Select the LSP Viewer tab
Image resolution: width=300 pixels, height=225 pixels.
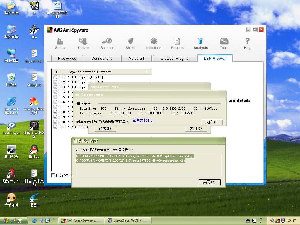coord(215,58)
